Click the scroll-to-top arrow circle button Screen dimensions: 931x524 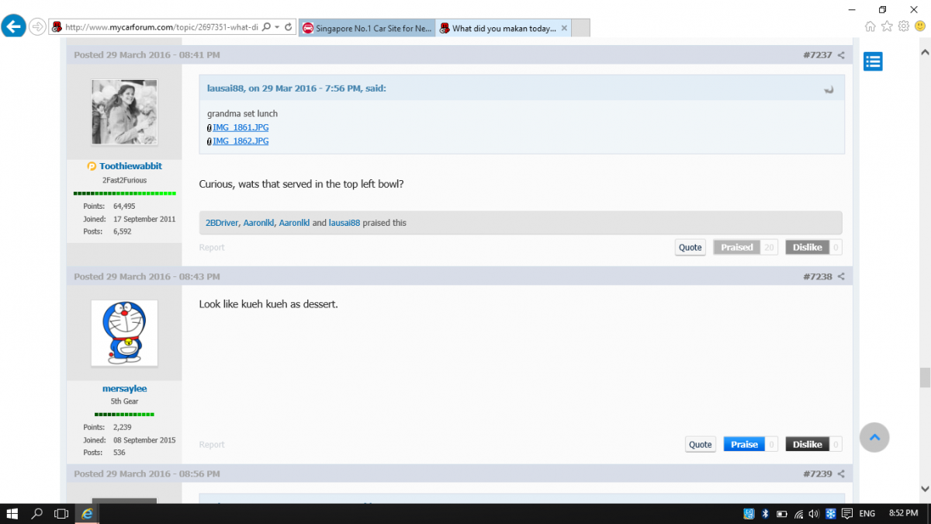click(874, 438)
